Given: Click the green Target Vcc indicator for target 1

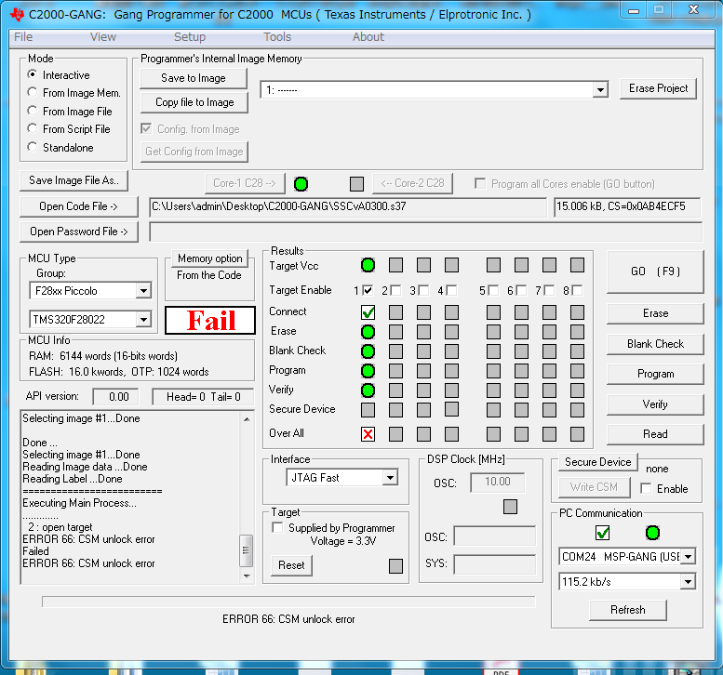Looking at the screenshot, I should pos(368,265).
